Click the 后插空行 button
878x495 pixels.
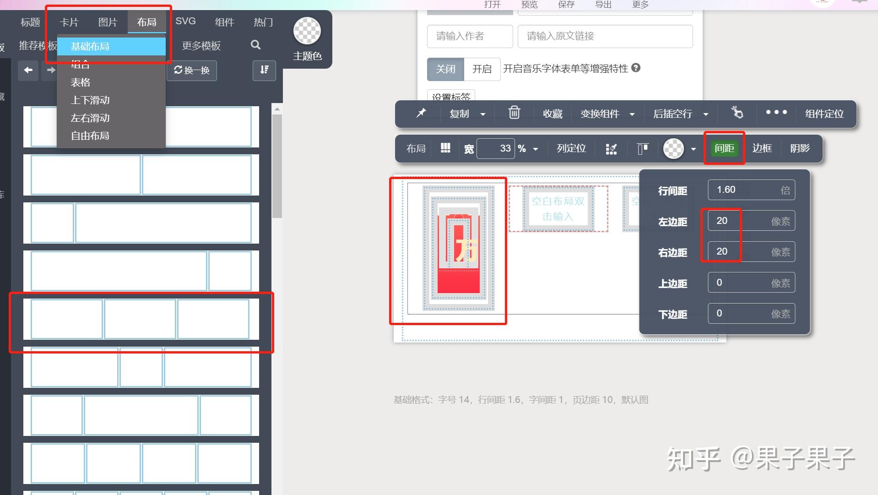click(672, 114)
